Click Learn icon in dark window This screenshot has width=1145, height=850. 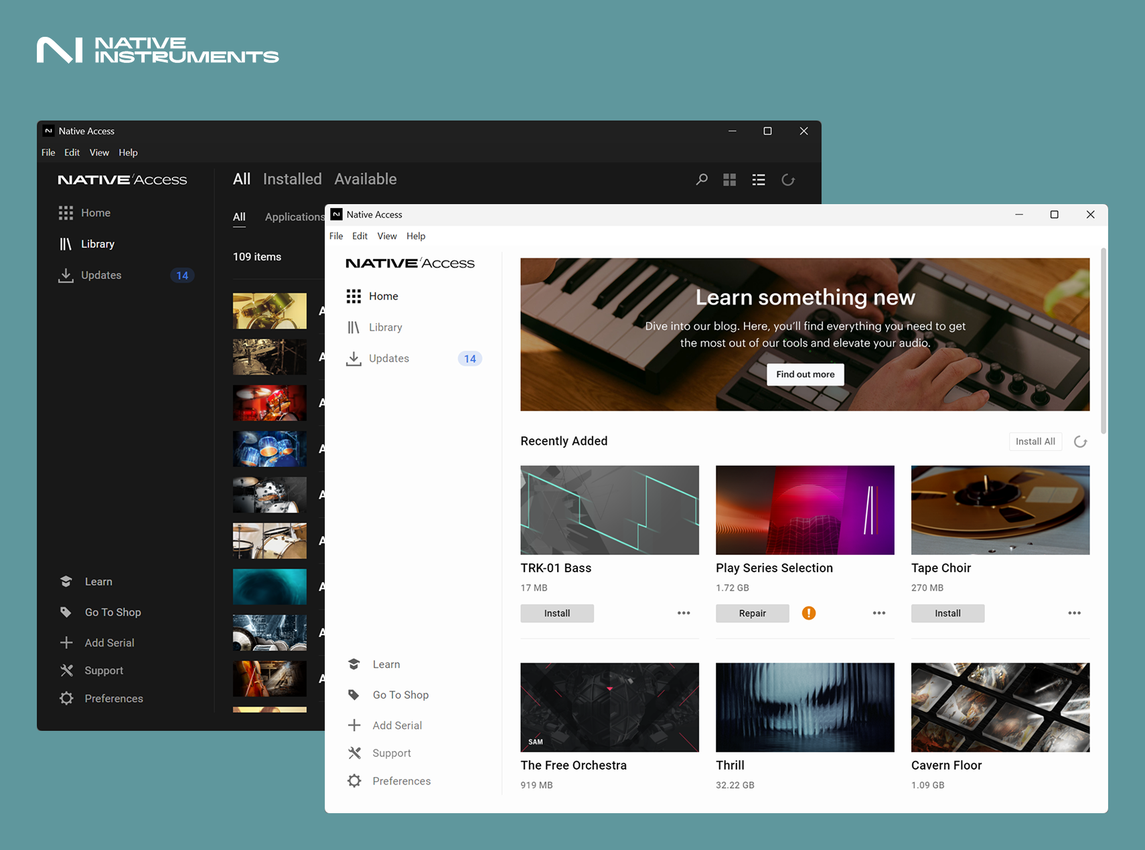pyautogui.click(x=66, y=582)
